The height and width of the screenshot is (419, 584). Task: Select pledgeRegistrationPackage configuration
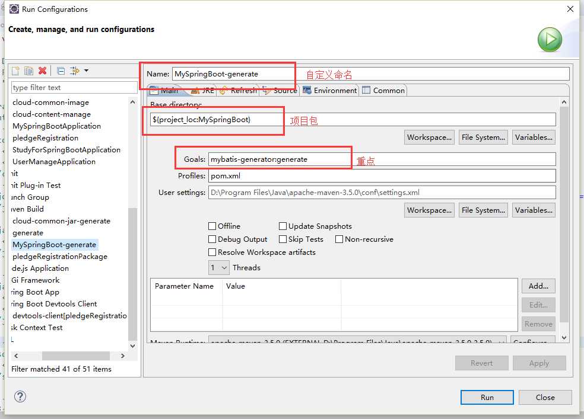point(60,257)
